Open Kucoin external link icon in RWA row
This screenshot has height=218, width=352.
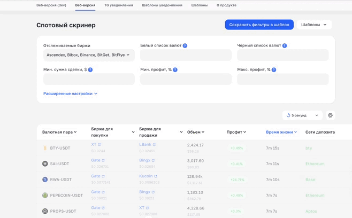click(x=156, y=176)
